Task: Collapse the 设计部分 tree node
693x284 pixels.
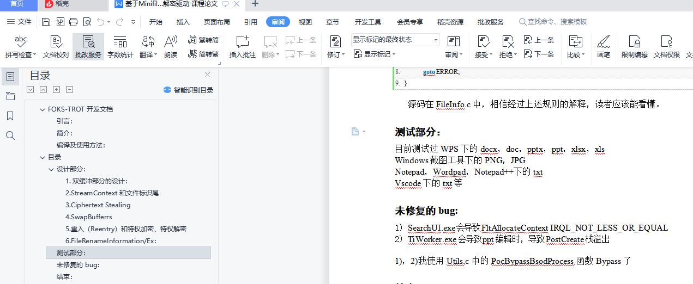Action: point(51,169)
